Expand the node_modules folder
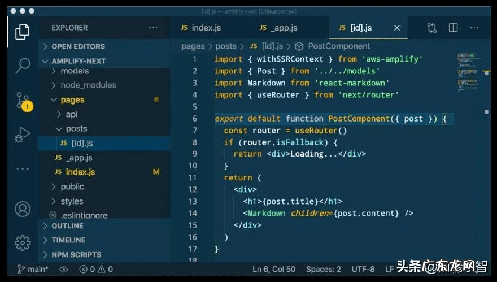Viewport: 497px width, 282px height. pos(88,85)
